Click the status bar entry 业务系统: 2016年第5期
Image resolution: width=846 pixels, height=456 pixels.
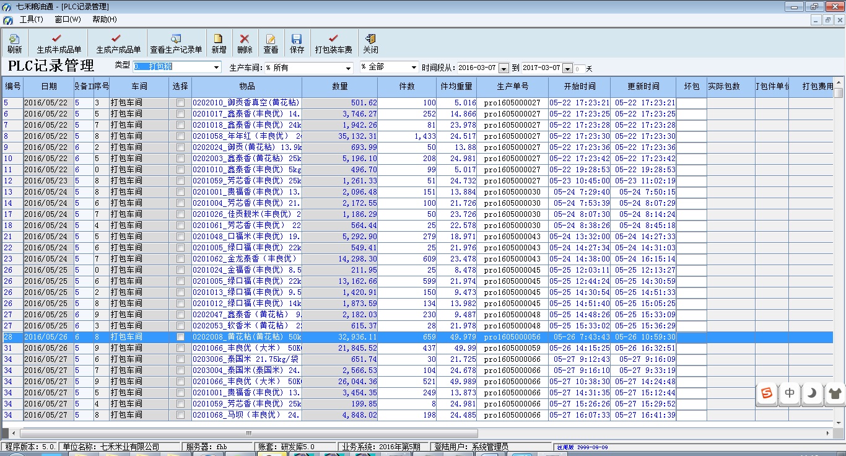coord(382,447)
